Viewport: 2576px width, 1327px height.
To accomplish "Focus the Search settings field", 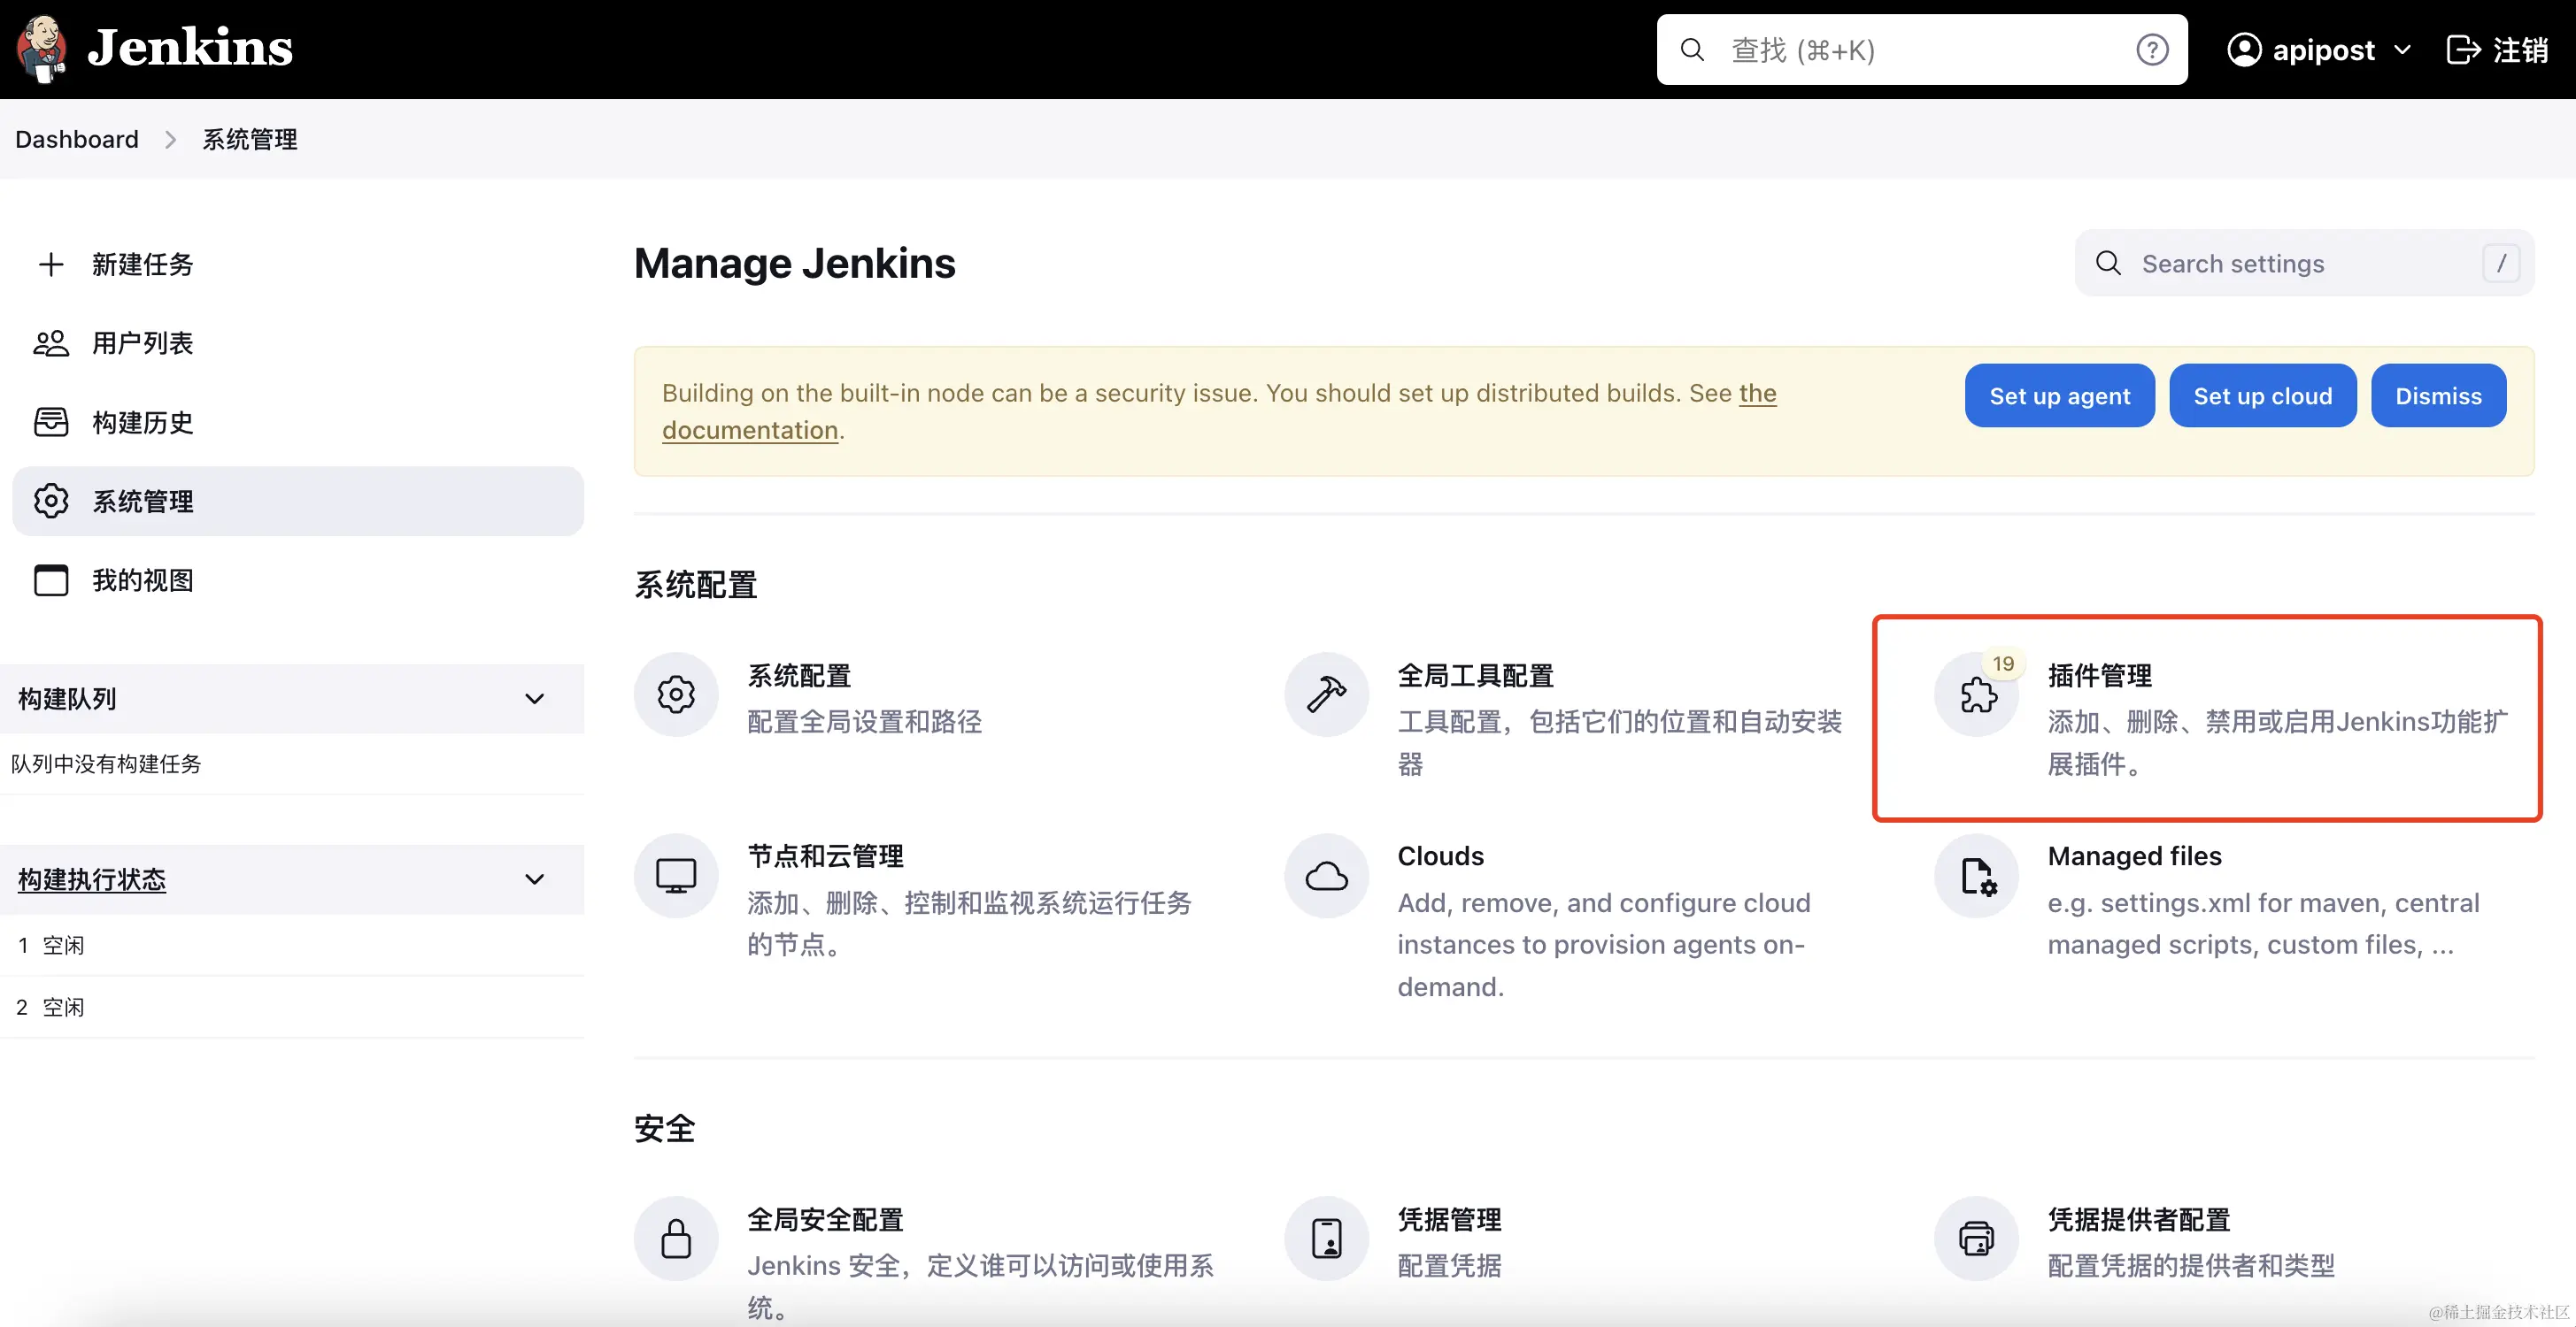I will pyautogui.click(x=2304, y=263).
